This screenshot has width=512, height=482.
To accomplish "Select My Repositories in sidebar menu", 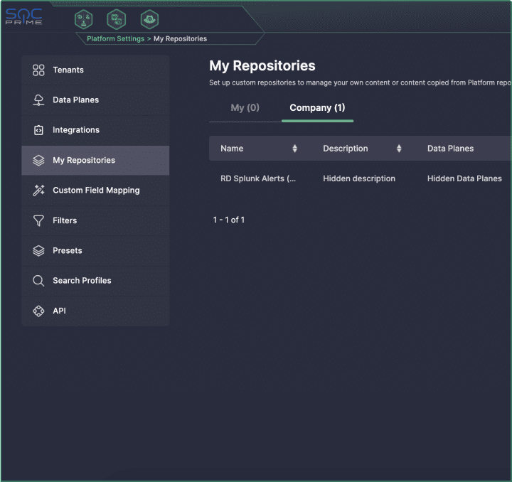I will point(83,161).
